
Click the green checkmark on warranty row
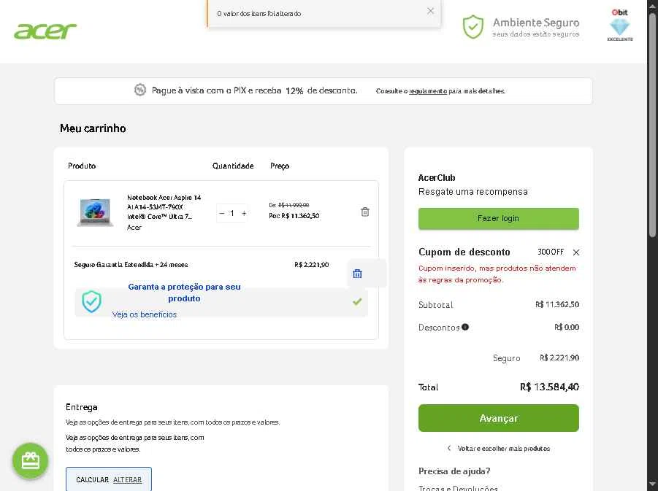pyautogui.click(x=357, y=301)
